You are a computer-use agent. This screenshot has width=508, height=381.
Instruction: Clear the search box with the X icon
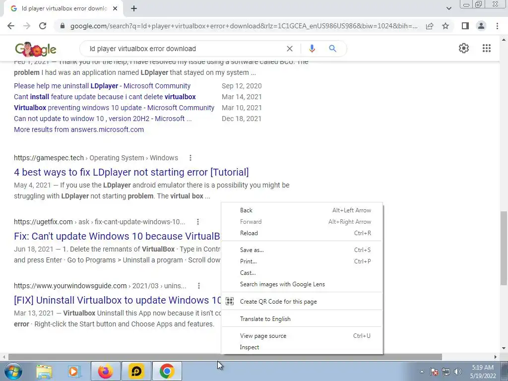pyautogui.click(x=290, y=49)
